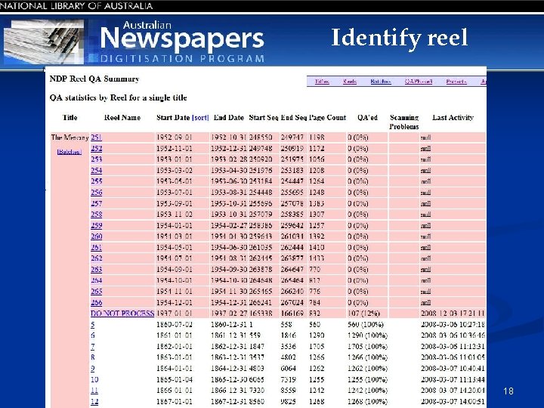Open reel 259 link
544x408 pixels.
pyautogui.click(x=96, y=225)
